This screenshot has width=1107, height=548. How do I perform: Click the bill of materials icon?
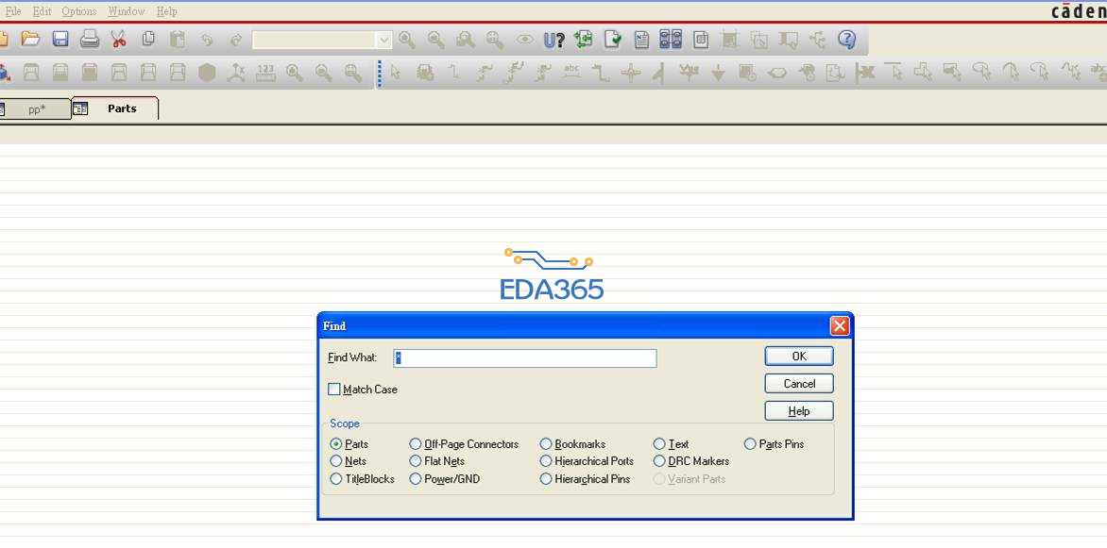(x=700, y=40)
